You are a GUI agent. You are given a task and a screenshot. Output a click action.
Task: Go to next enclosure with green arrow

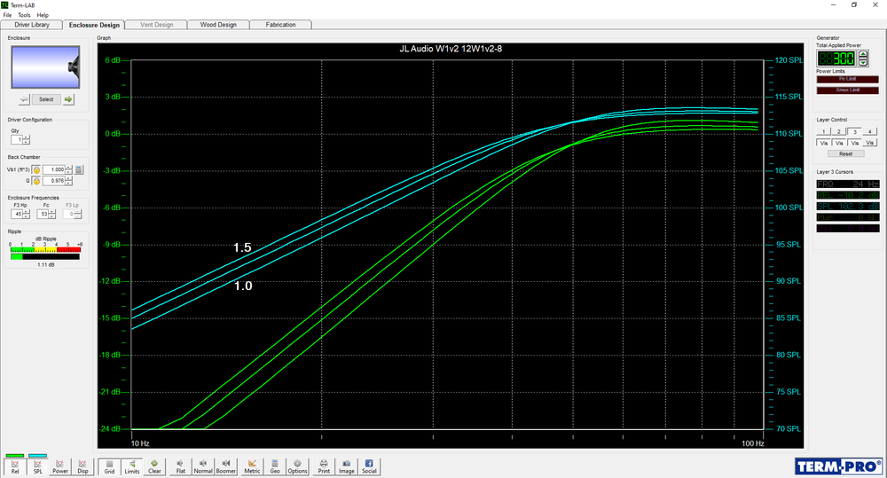click(x=68, y=99)
